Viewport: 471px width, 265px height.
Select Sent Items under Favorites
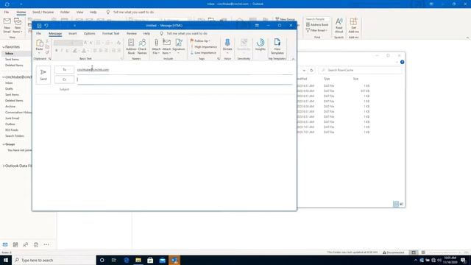coord(12,59)
